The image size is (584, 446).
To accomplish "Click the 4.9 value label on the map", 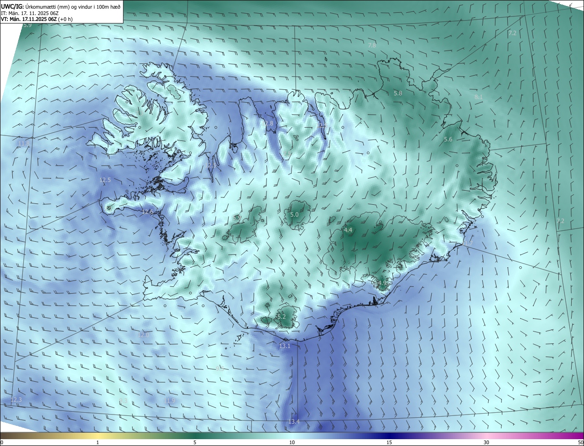I will 382,283.
